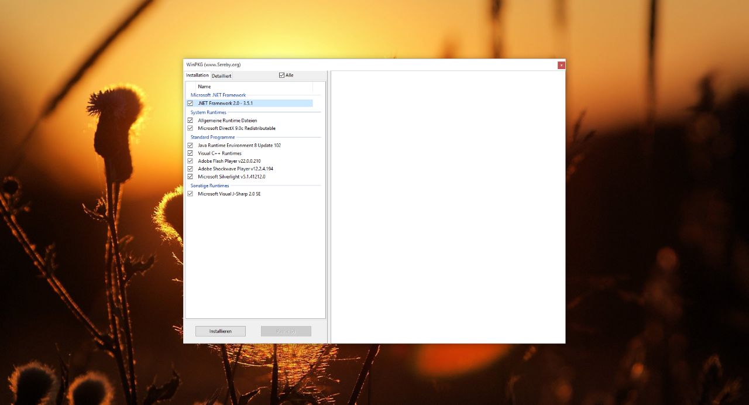The height and width of the screenshot is (405, 749).
Task: Select the Microsoft .NET Framework group header
Action: pyautogui.click(x=218, y=95)
